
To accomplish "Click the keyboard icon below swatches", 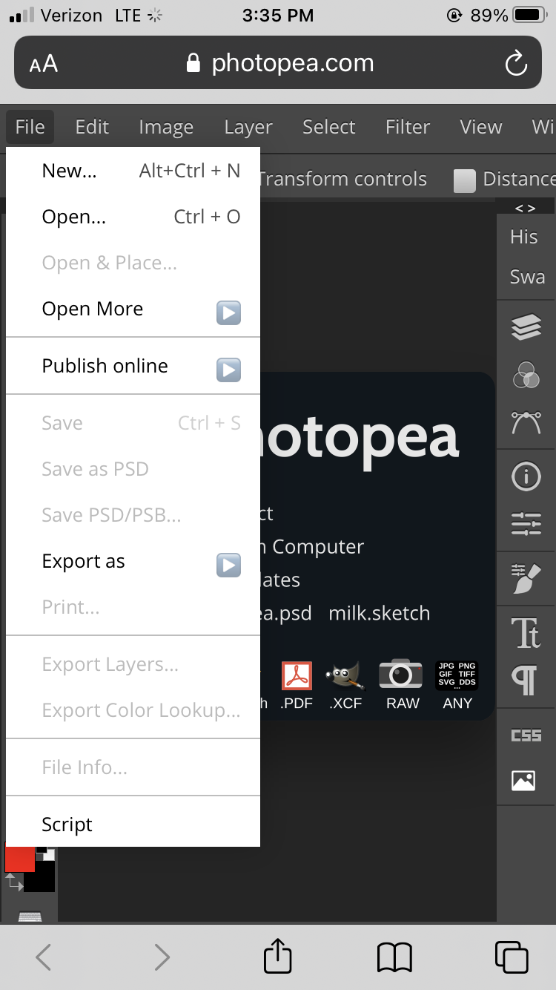I will (x=30, y=917).
